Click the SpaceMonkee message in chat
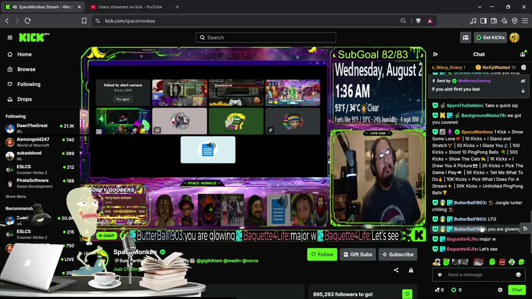This screenshot has height=299, width=532. click(478, 162)
